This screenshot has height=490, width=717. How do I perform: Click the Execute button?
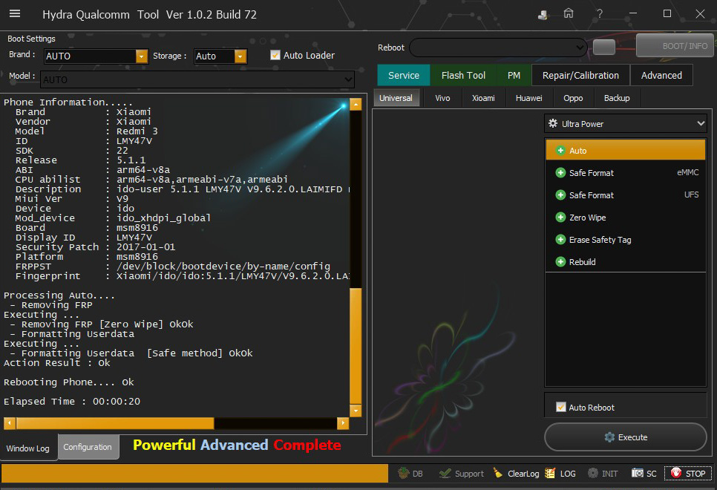[626, 437]
